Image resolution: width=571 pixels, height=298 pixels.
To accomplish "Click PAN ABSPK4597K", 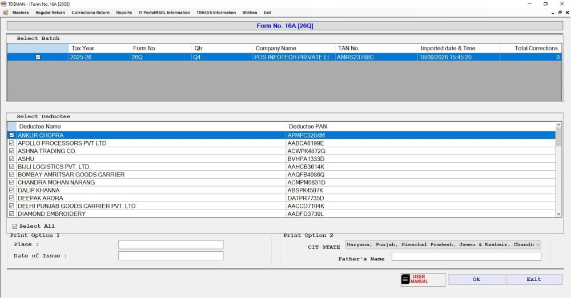I will tap(305, 190).
